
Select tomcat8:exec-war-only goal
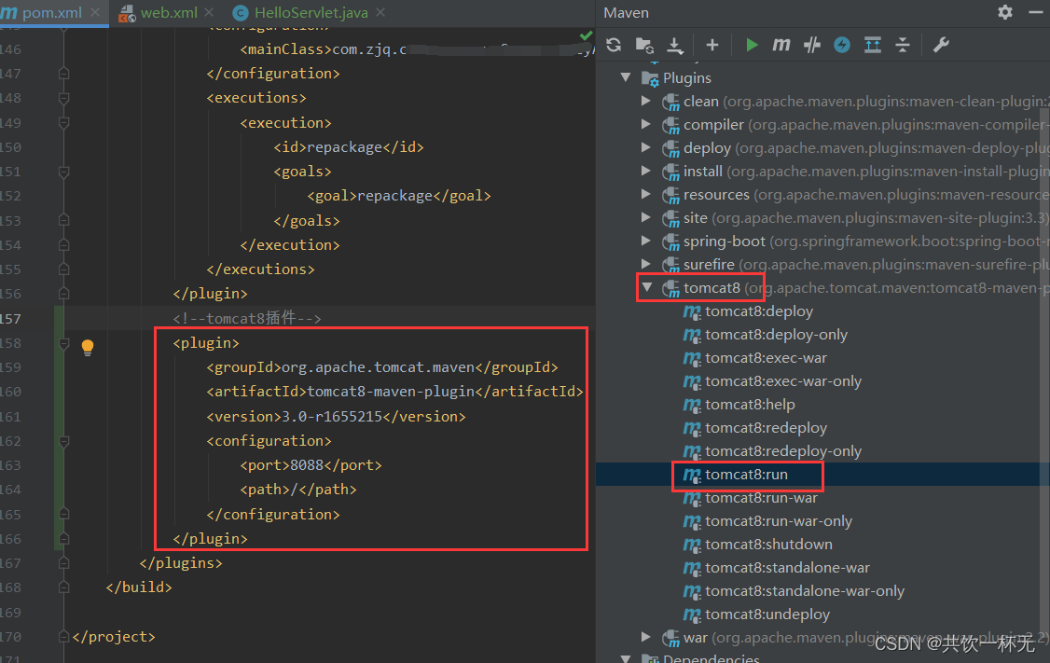782,381
